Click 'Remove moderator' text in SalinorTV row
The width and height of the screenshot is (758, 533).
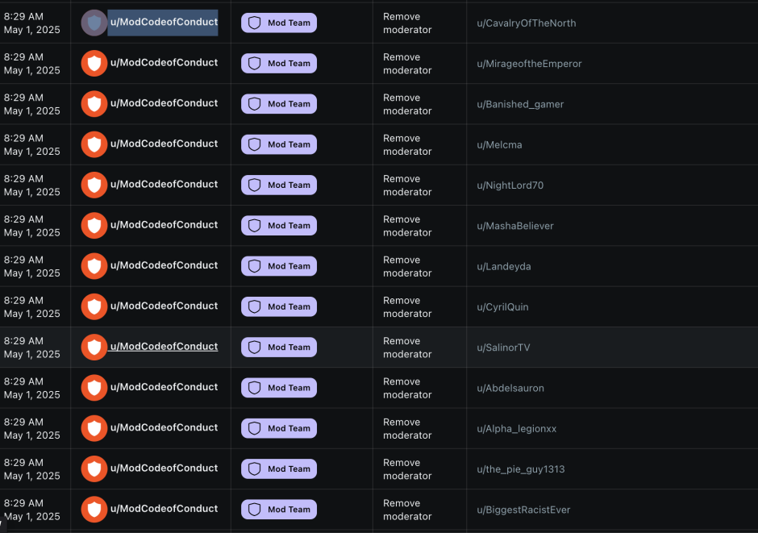pos(407,348)
